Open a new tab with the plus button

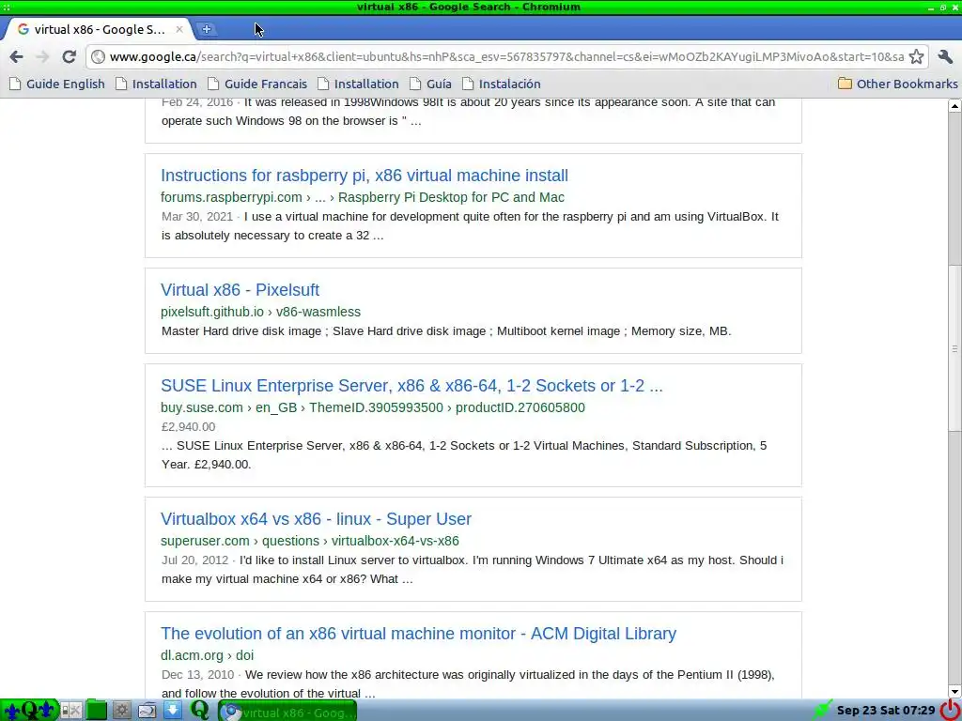point(207,29)
